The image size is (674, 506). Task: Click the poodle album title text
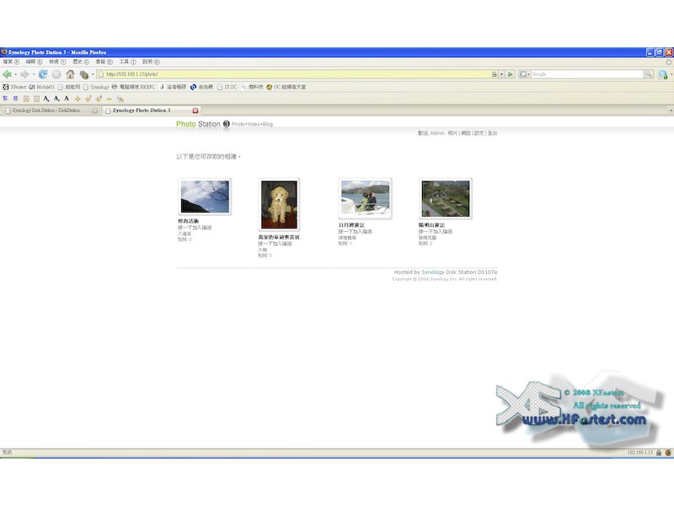click(279, 237)
